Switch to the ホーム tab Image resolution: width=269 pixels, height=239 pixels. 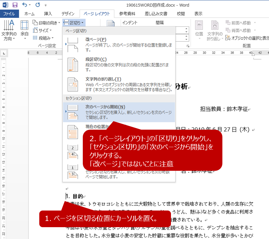[x=29, y=14]
